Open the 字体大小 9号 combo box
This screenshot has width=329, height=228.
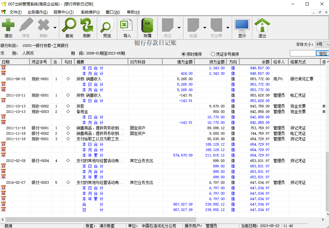(x=322, y=44)
